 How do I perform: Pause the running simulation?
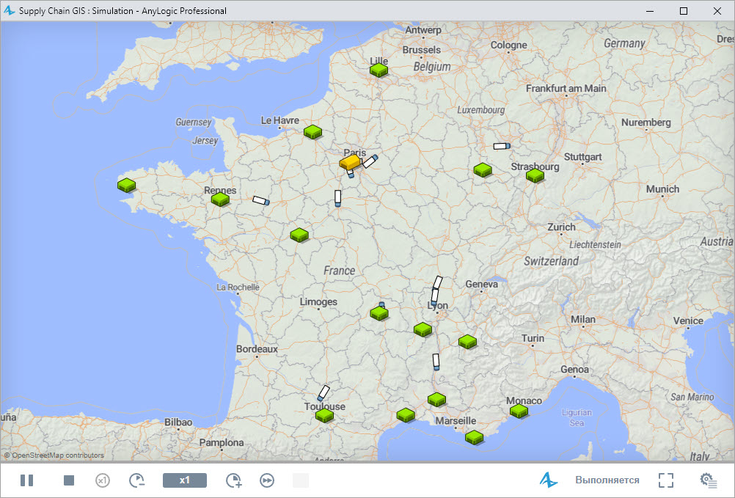(x=26, y=480)
